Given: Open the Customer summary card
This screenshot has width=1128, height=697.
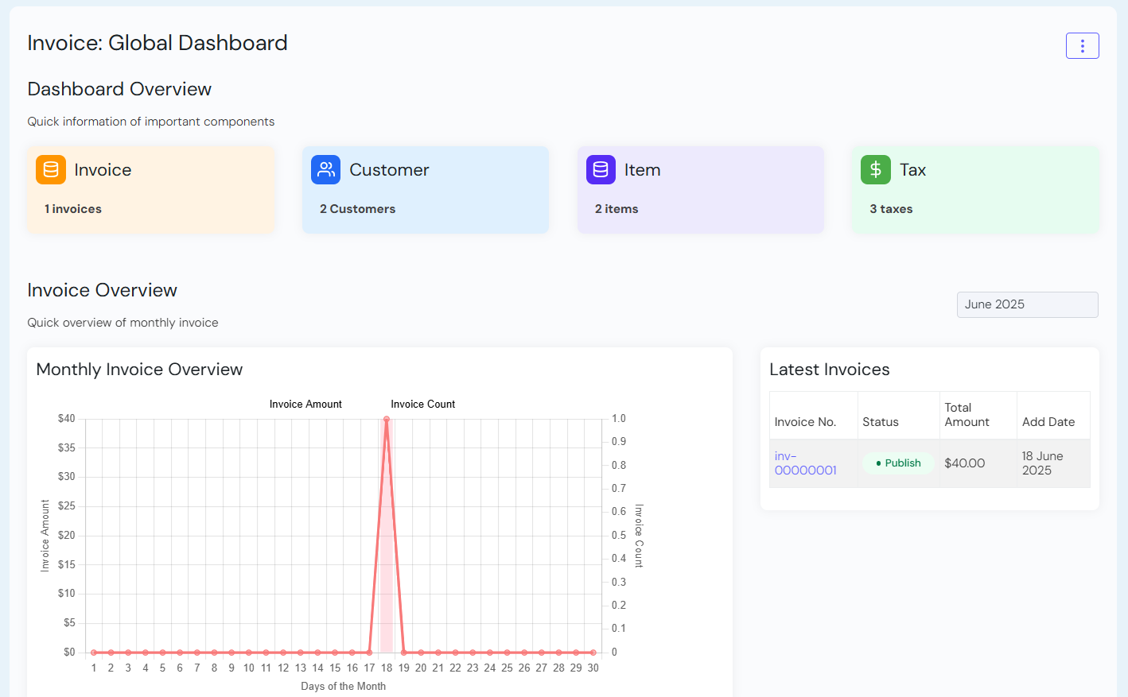Looking at the screenshot, I should tap(426, 190).
